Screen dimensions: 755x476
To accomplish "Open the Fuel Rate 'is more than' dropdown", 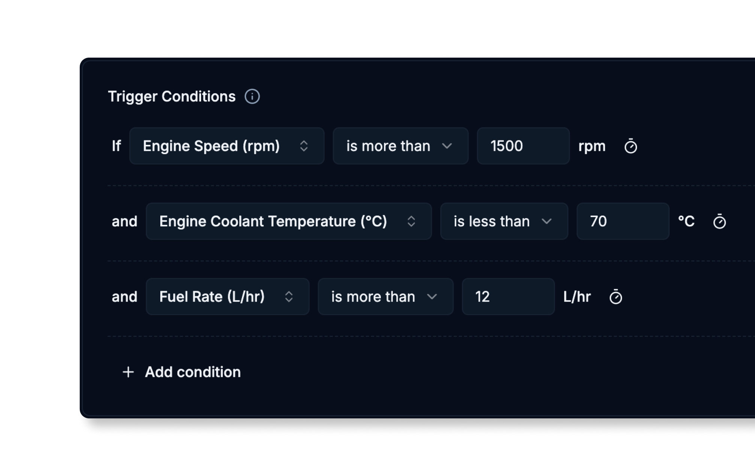I will [385, 297].
